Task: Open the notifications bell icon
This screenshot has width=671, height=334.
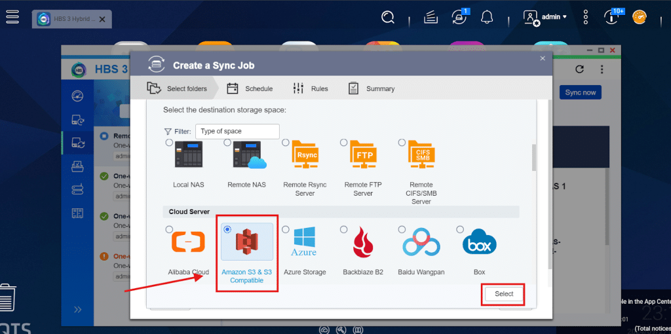Action: 486,17
